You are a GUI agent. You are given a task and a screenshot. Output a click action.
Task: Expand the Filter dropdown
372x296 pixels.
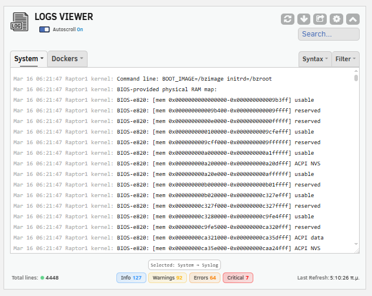pyautogui.click(x=346, y=59)
